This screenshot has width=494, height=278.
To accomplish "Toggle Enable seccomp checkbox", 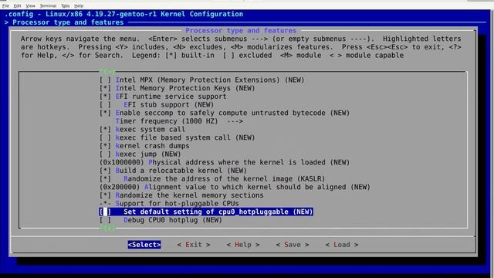I will tap(105, 113).
